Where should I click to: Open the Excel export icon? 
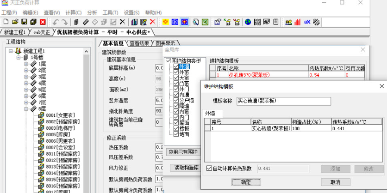[x=205, y=22]
